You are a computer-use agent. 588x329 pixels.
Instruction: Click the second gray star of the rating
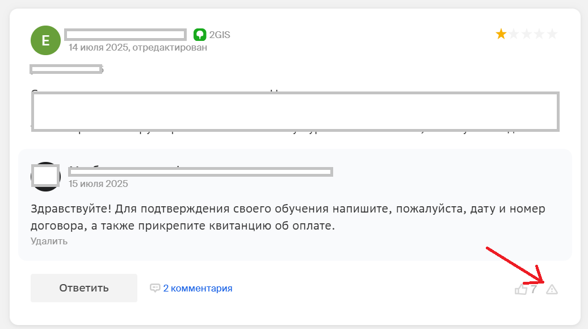(x=513, y=34)
